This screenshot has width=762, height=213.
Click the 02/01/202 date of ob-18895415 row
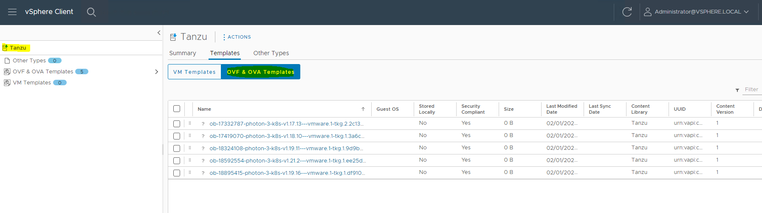[x=562, y=173]
